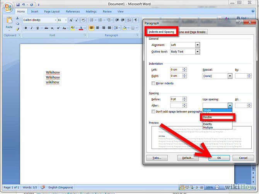Click the Save icon in quick access toolbar

coord(18,5)
